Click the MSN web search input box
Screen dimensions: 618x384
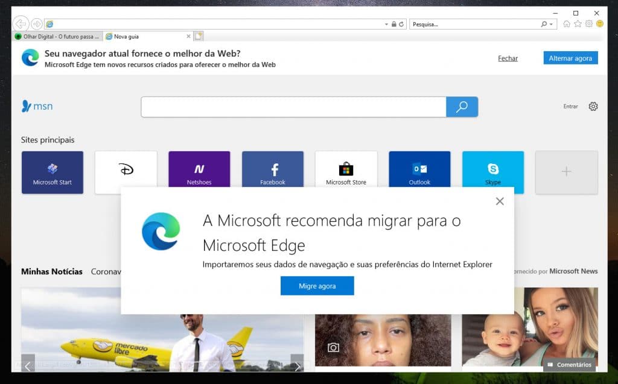click(x=294, y=107)
